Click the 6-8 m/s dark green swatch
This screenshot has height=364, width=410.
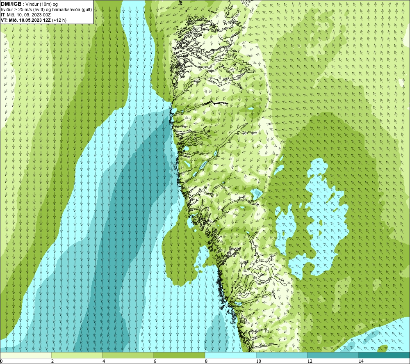[180, 355]
